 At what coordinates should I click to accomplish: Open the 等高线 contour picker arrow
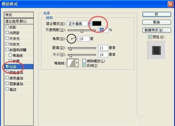click(77, 63)
